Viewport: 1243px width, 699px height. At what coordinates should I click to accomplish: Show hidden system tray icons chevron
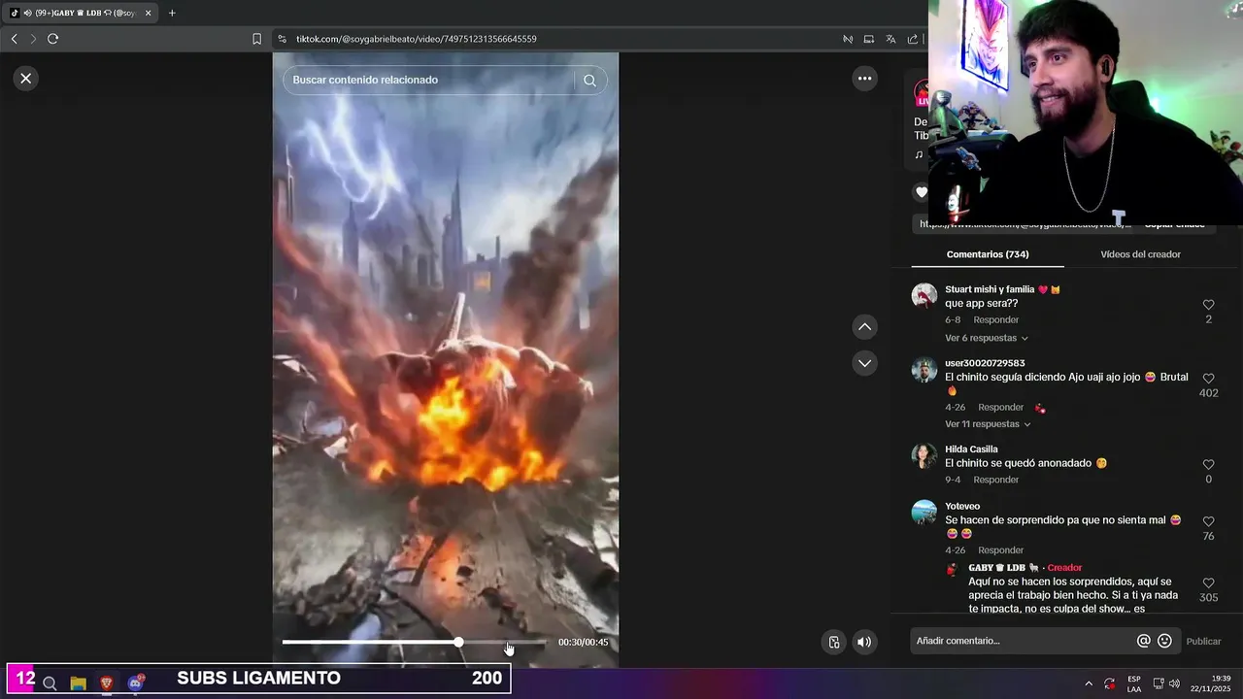(1089, 683)
